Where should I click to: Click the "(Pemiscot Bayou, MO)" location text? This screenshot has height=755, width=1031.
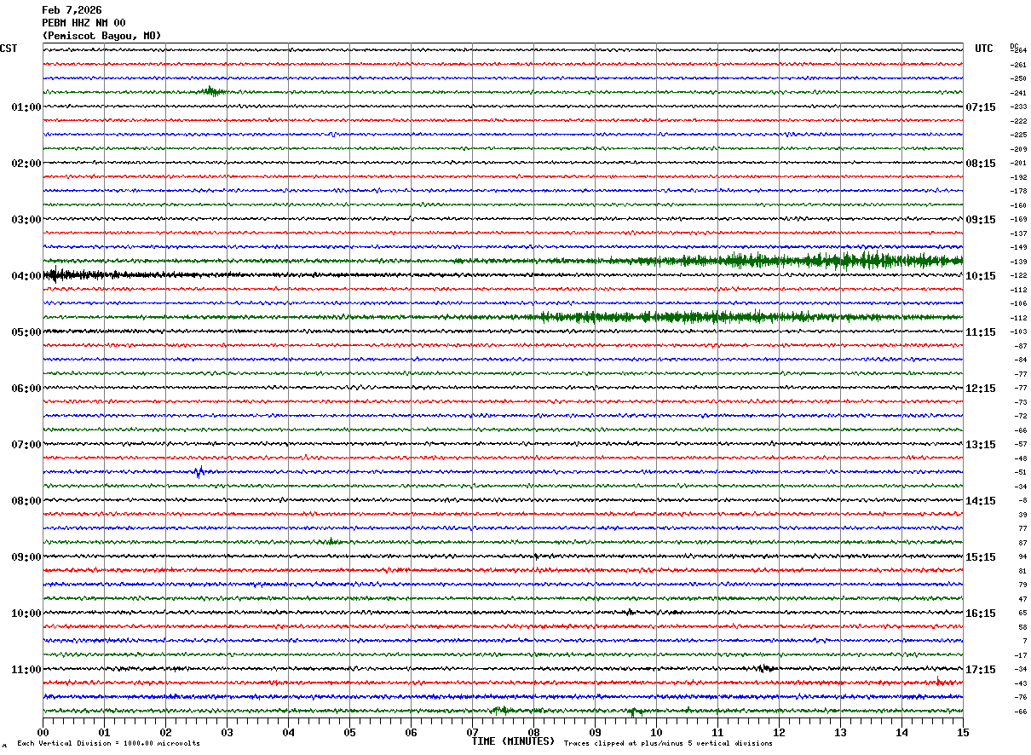tap(101, 36)
